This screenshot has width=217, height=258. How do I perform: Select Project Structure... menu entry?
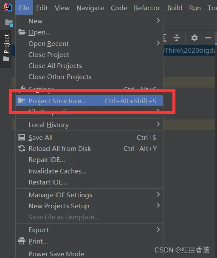[x=89, y=101]
